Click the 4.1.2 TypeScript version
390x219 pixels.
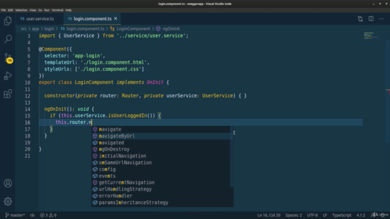pos(361,215)
